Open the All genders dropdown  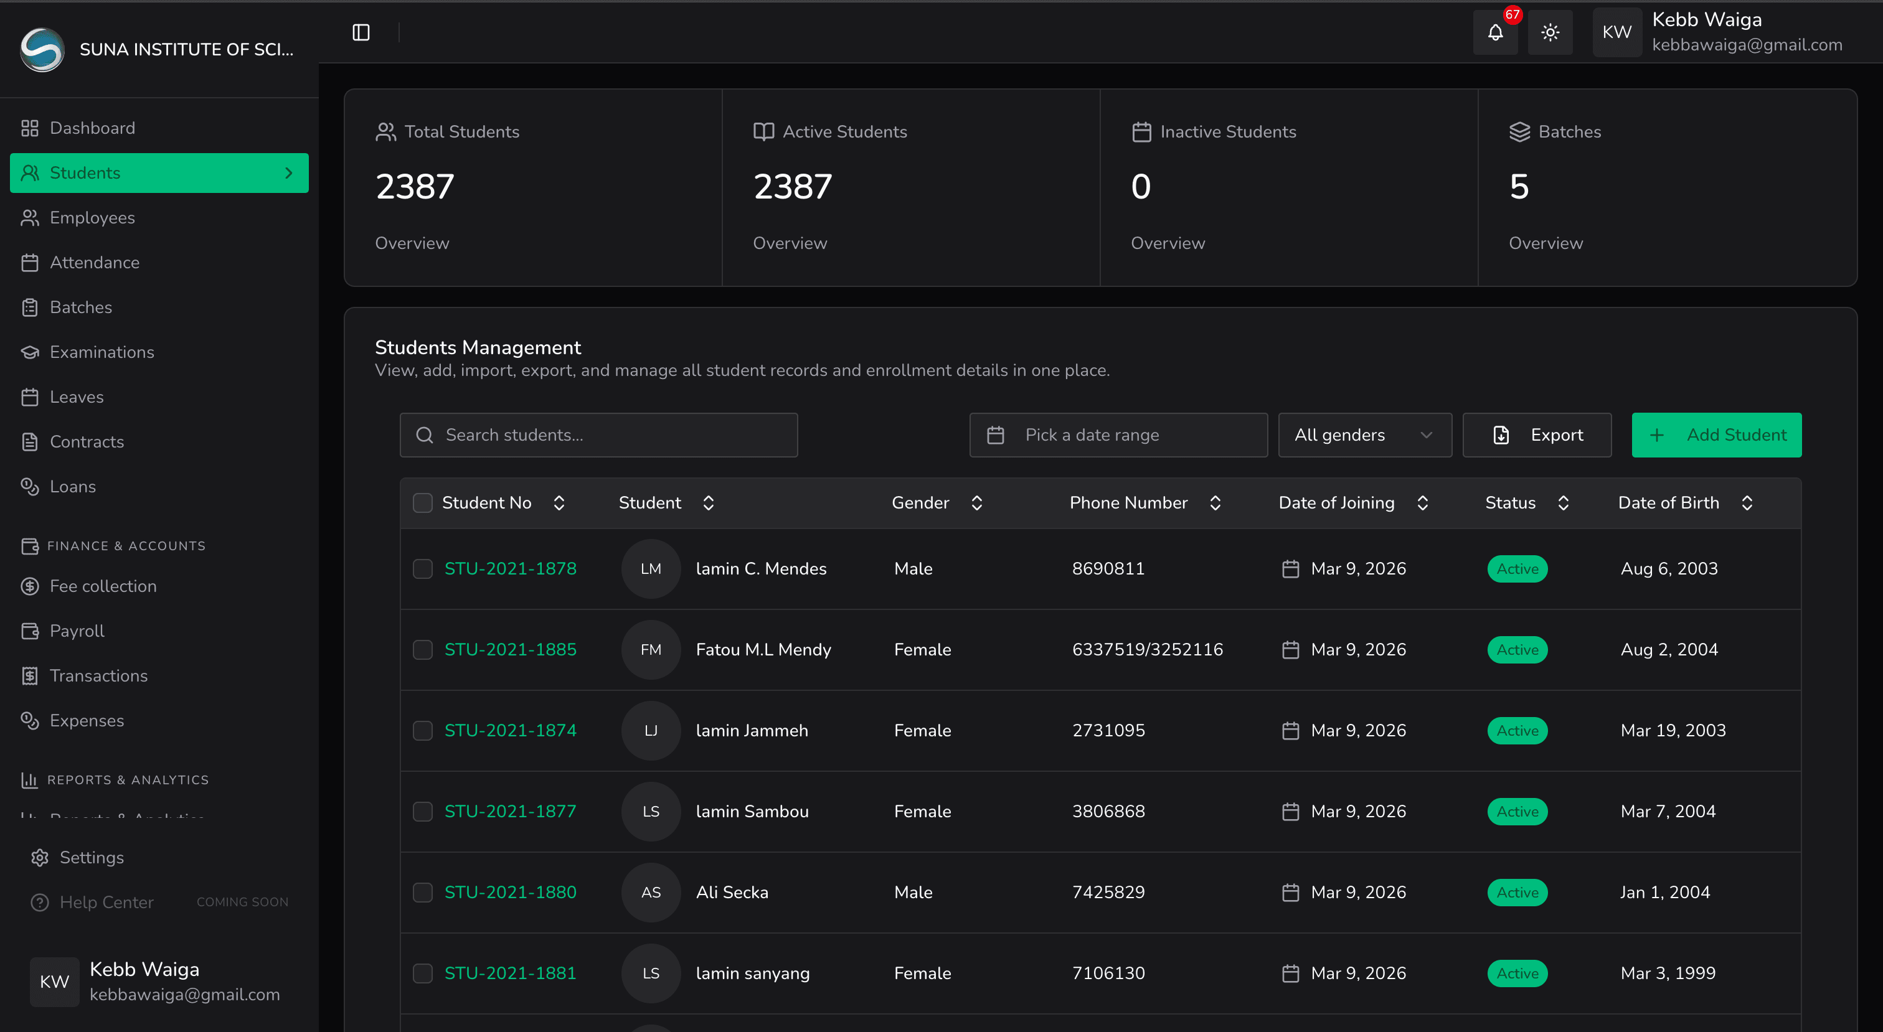pos(1364,435)
